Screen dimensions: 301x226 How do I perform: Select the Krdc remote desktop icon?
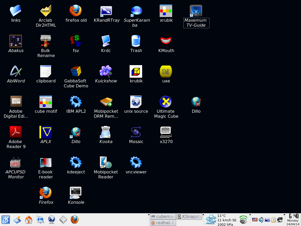pos(106,41)
